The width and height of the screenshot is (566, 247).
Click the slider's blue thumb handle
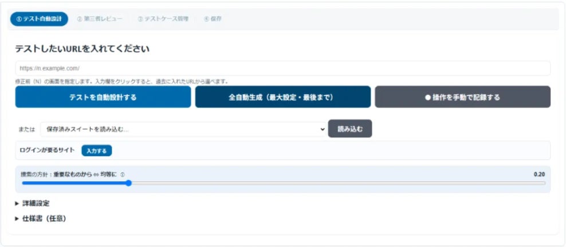click(128, 183)
